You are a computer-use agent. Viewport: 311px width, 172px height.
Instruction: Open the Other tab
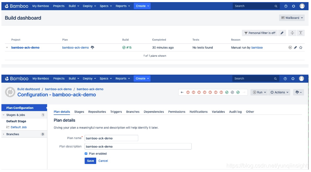[x=250, y=112]
